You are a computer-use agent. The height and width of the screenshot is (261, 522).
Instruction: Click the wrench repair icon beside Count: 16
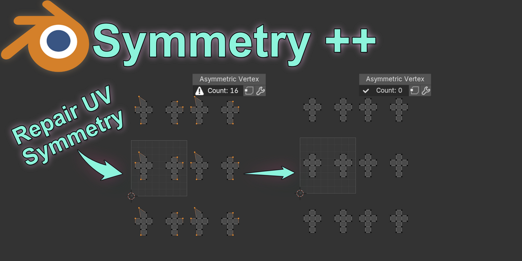[x=260, y=90]
